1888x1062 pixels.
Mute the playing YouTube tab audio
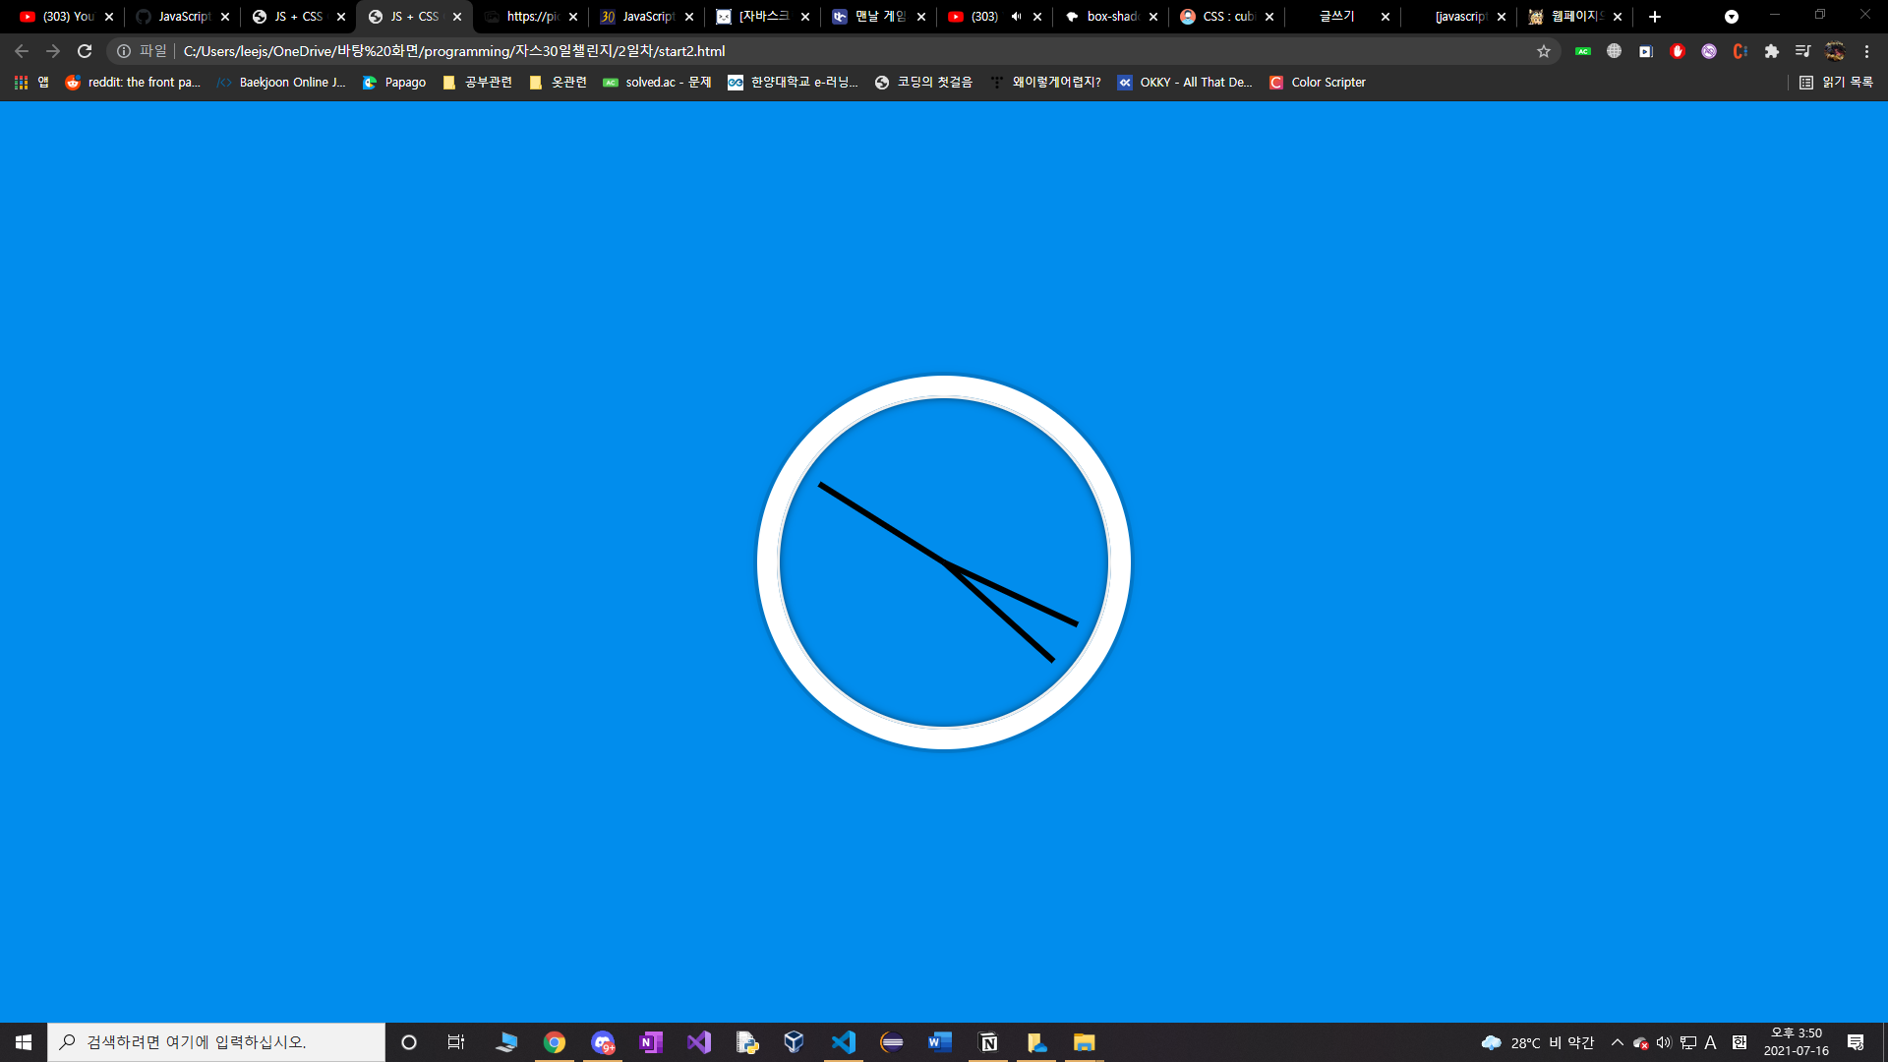tap(1016, 17)
